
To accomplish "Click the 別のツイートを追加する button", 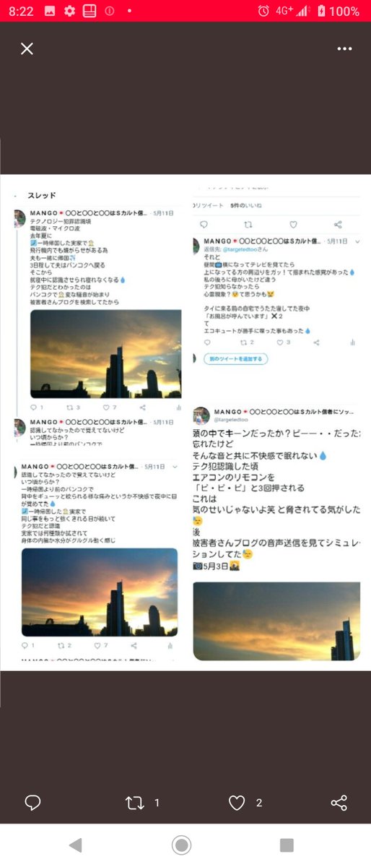I will [235, 358].
